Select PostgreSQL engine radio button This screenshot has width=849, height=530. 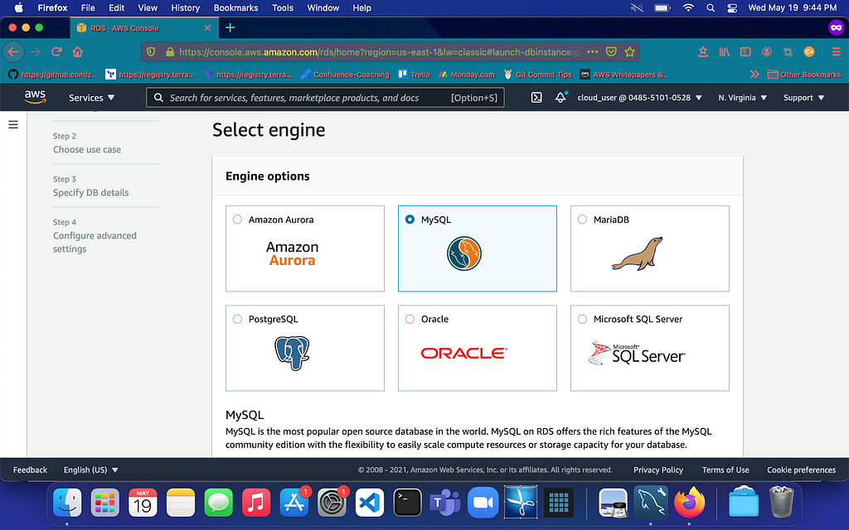tap(237, 319)
